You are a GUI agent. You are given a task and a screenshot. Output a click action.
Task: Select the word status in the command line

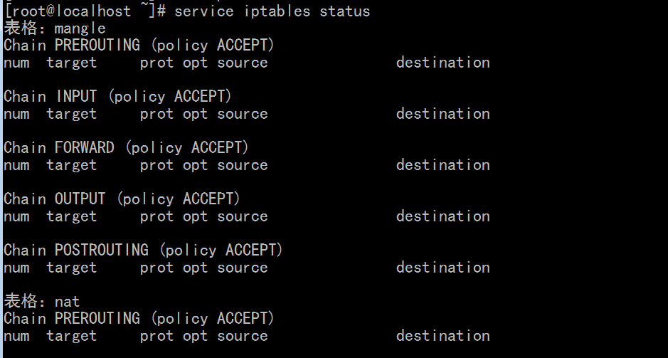[x=344, y=11]
